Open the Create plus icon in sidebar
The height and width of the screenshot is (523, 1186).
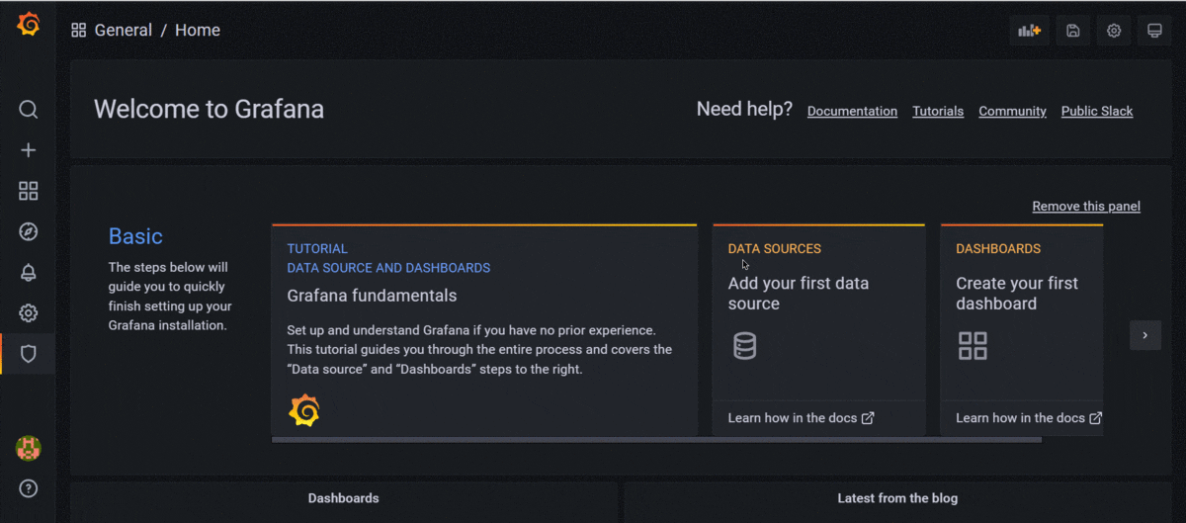pos(29,150)
